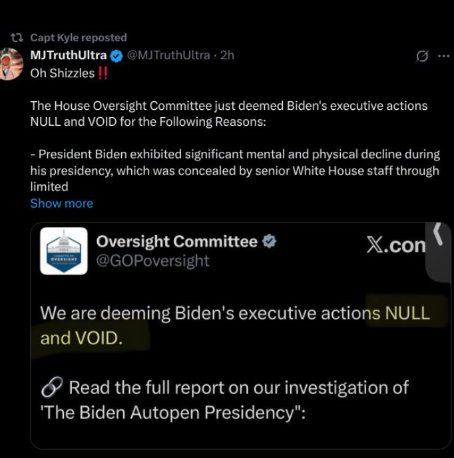454x458 pixels.
Task: Click the 2h post timestamp
Action: point(227,55)
